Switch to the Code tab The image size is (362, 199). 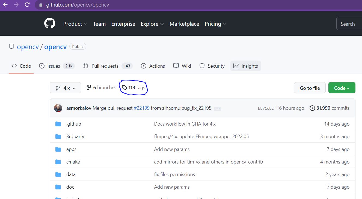(21, 66)
